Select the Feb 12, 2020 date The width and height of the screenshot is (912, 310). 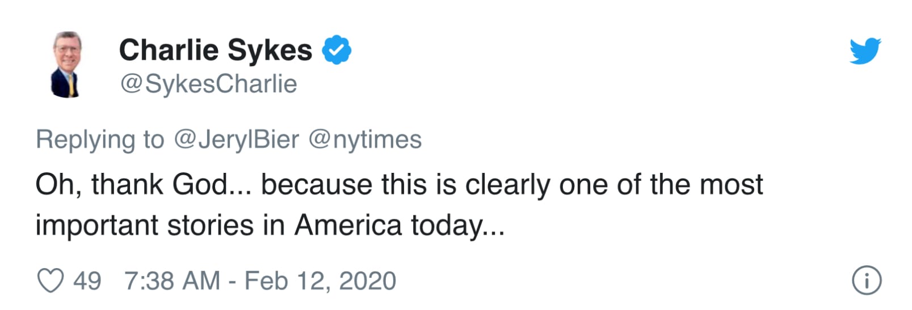pos(320,281)
